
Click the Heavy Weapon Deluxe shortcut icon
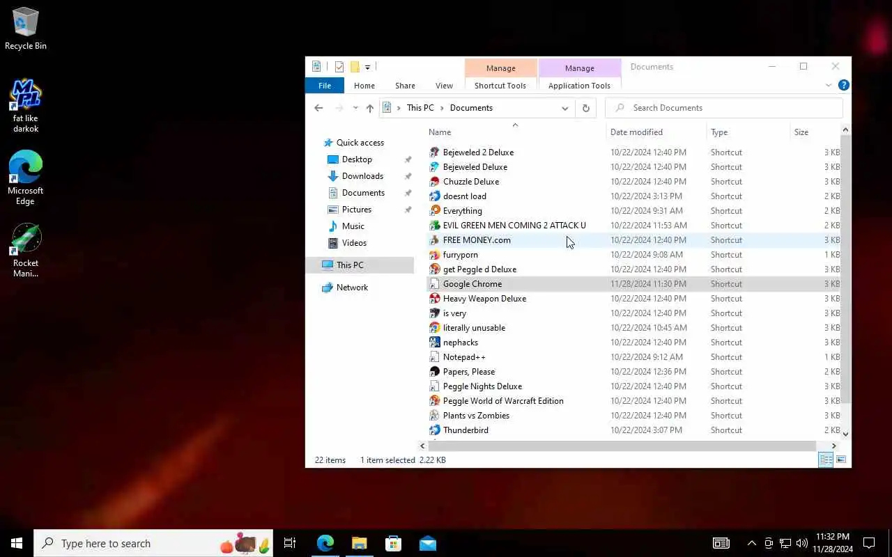click(435, 299)
